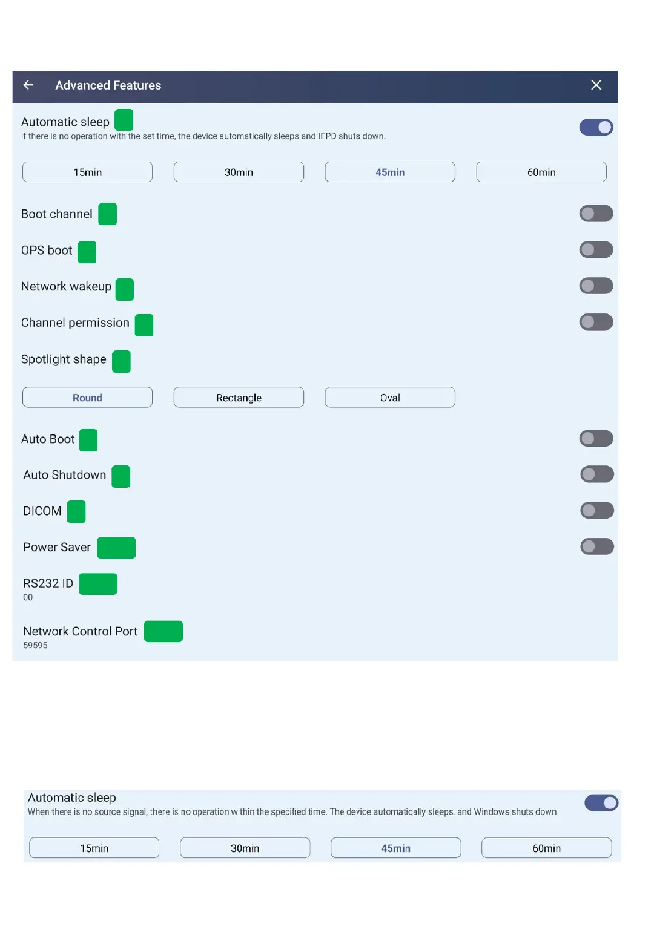Close the Advanced Features panel

click(596, 85)
